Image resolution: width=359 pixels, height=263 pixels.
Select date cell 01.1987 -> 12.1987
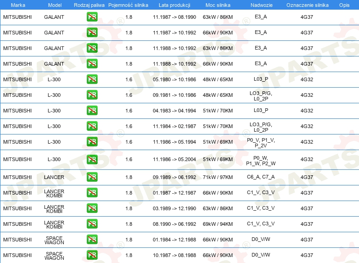tap(174, 193)
